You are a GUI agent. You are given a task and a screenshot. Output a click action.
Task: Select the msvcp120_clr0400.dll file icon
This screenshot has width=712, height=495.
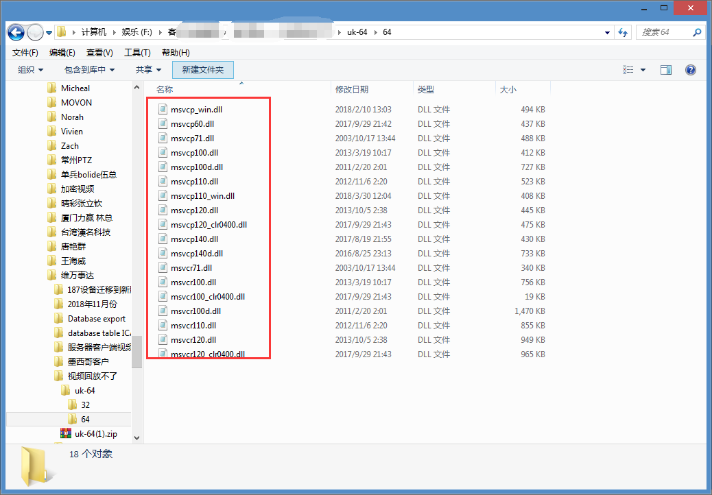(163, 225)
